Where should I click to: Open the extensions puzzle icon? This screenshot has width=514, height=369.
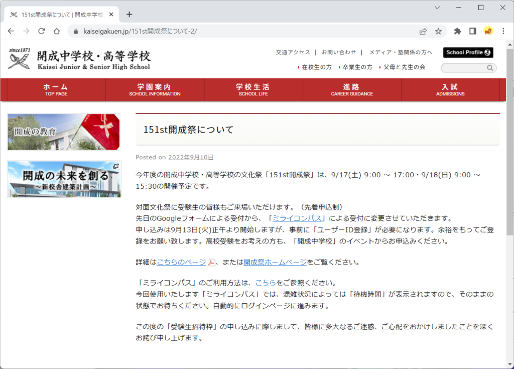coord(457,31)
